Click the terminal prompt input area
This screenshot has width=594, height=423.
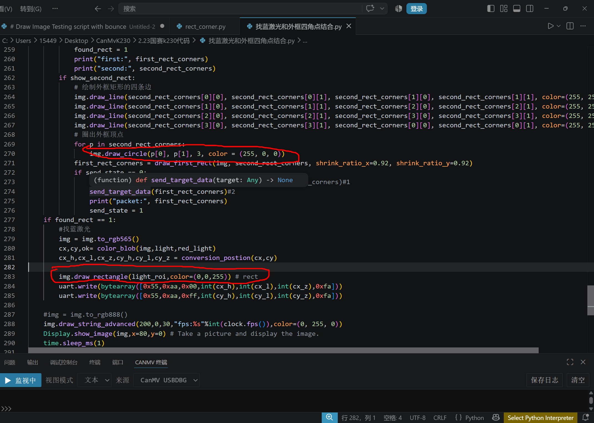293,409
